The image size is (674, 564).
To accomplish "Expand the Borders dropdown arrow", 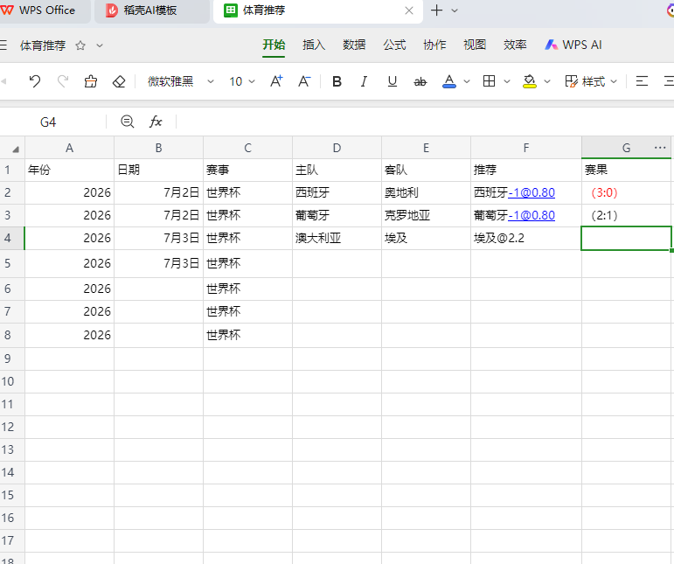I will coord(507,81).
